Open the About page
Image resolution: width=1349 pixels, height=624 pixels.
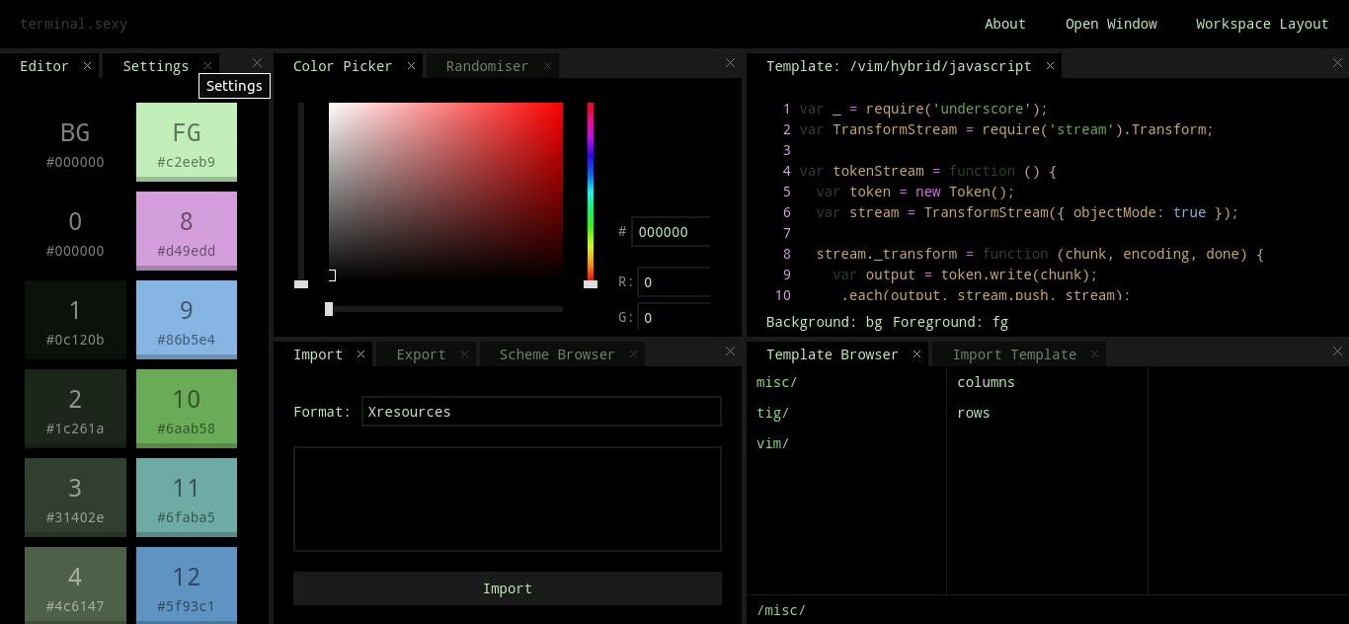tap(1005, 24)
